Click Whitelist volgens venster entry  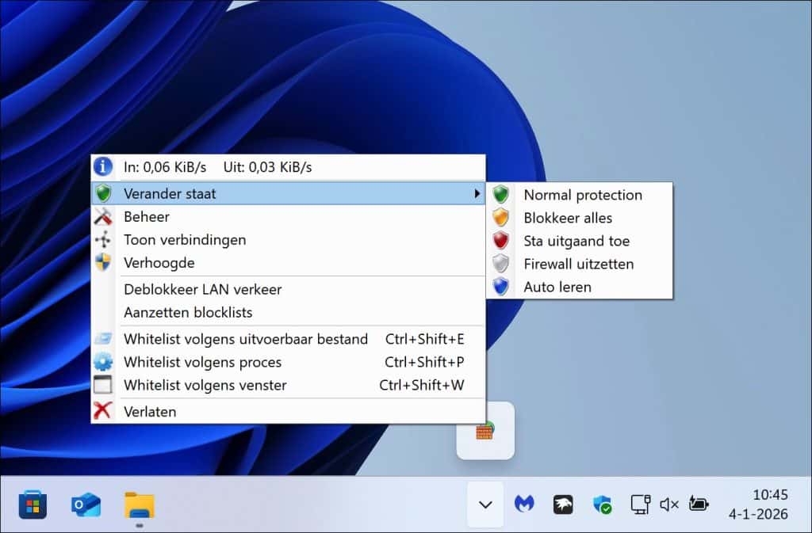(205, 385)
